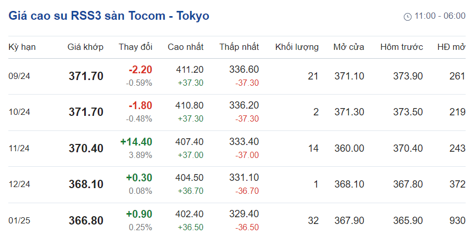Click the 366.80 matched price
This screenshot has width=475, height=238.
[86, 221]
